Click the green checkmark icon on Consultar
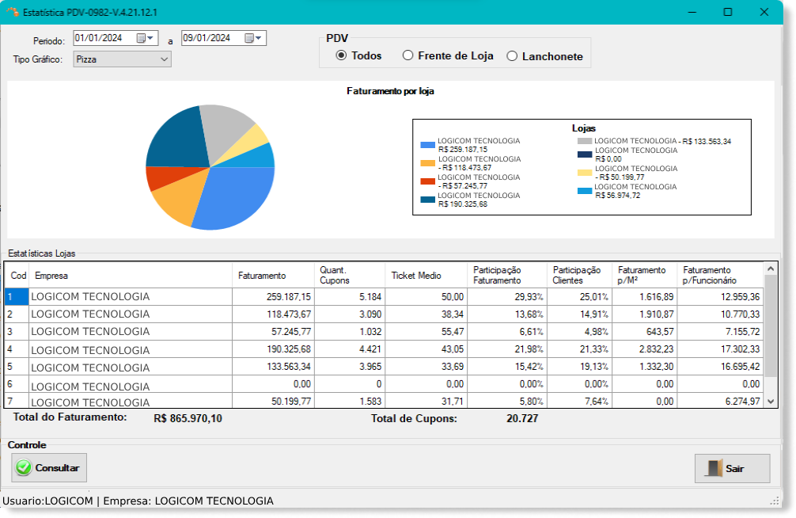Viewport: 796px width, 518px height. coord(24,468)
